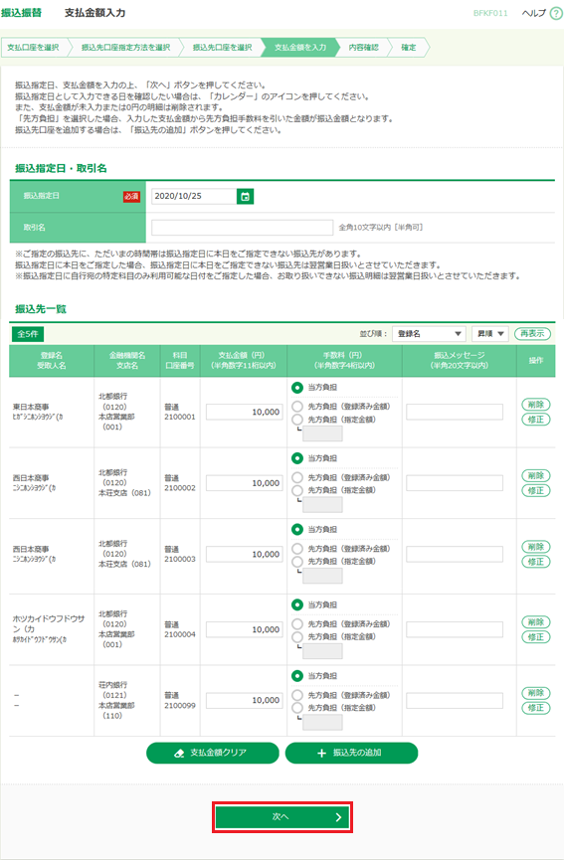Viewport: 564px width, 860px height.
Task: Click the plus icon on 振込先の追加
Action: click(x=322, y=753)
